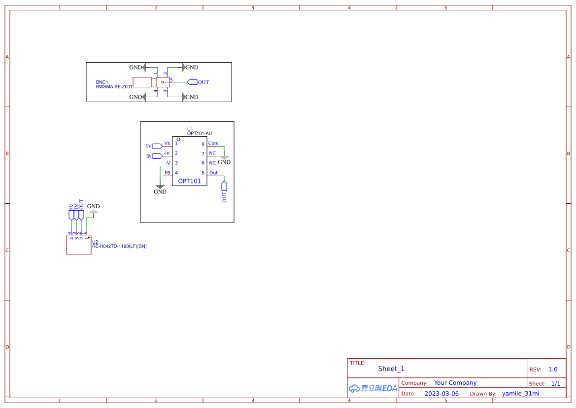The height and width of the screenshot is (408, 576).
Task: Select the RE-H042TD-1190(LF)(SN) label
Action: coord(119,246)
